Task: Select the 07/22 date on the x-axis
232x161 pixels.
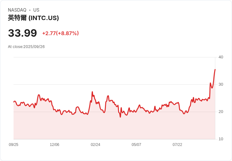Action: 177,145
